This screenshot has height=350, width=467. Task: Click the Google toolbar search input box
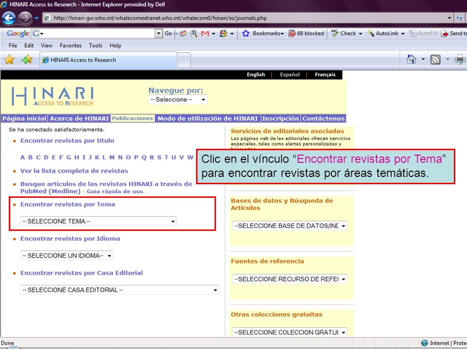coord(97,34)
